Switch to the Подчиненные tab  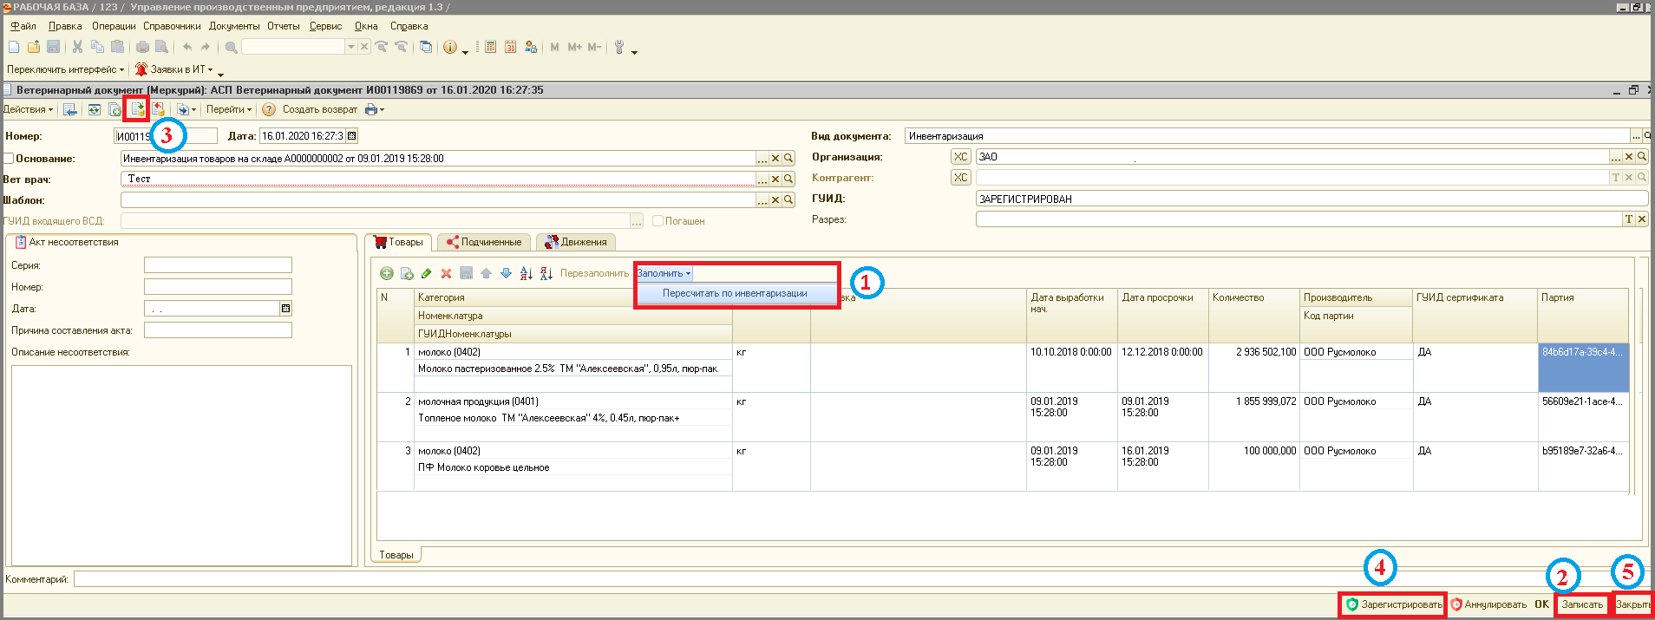click(484, 242)
